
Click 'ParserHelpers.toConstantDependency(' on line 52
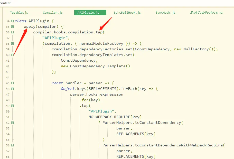143,123
